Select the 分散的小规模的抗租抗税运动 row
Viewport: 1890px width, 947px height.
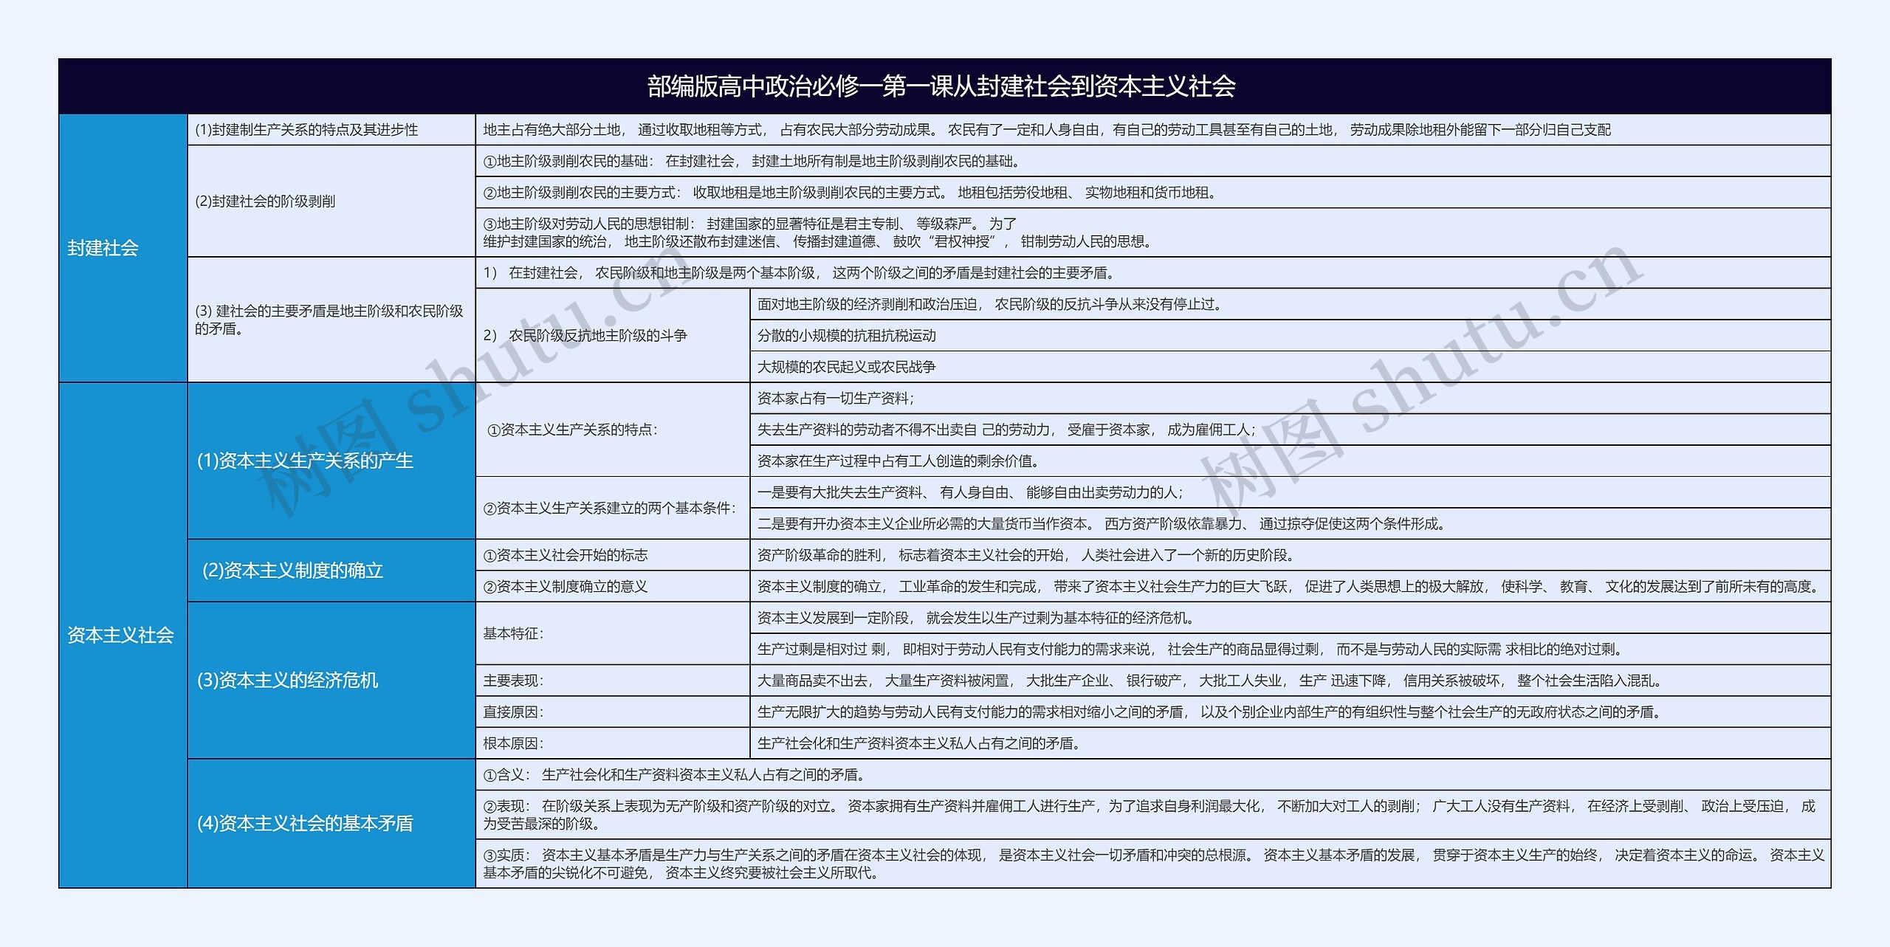pyautogui.click(x=1291, y=336)
